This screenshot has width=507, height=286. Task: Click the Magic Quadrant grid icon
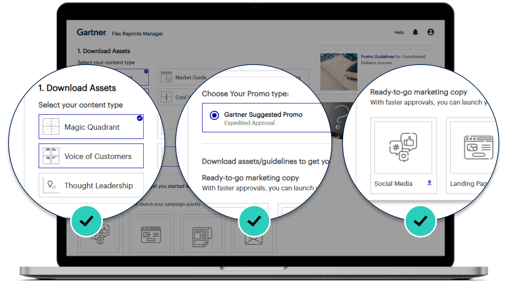(x=50, y=126)
